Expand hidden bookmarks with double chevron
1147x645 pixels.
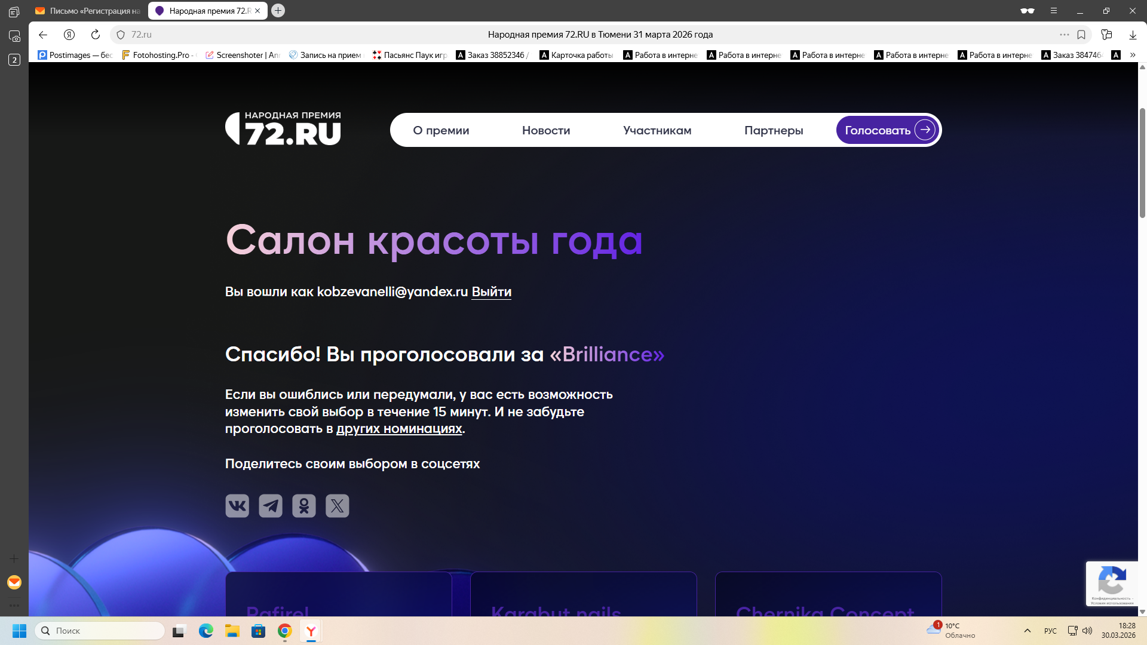(1133, 55)
